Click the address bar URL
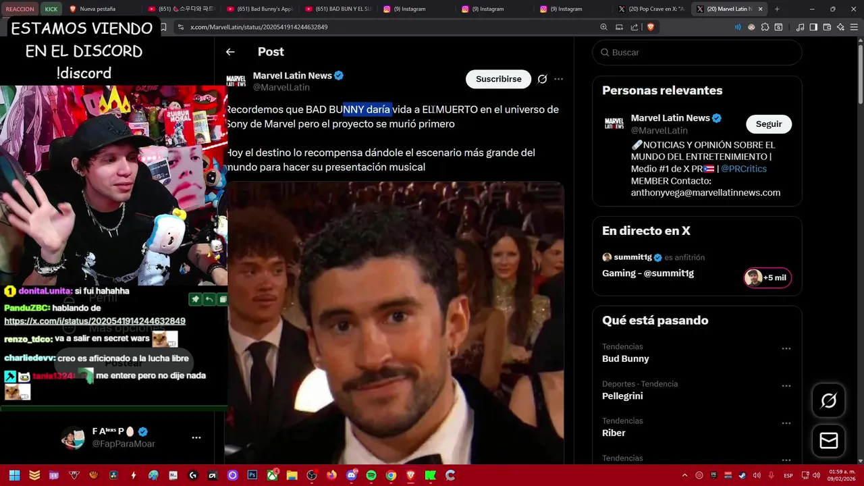 point(259,27)
